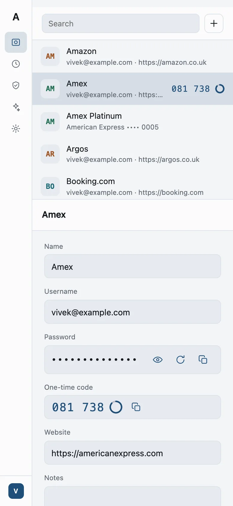Click the countdown ring beside one-time code
The width and height of the screenshot is (233, 506).
(x=116, y=407)
